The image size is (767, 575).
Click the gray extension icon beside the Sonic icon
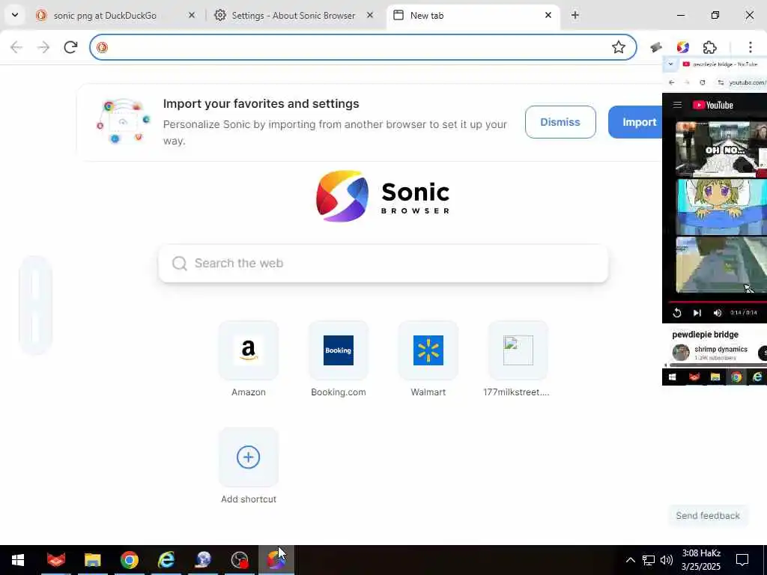[x=656, y=47]
